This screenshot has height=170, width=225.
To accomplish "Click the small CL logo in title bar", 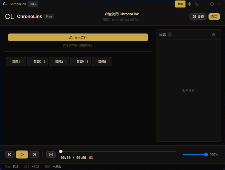I will pyautogui.click(x=5, y=4).
